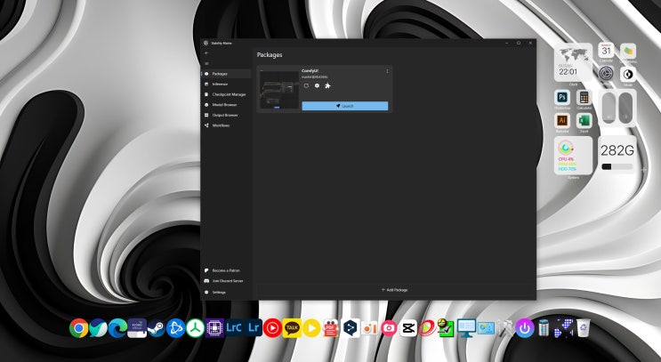Screen dimensions: 661x362
Task: Click Add Package at the bottom
Action: [x=395, y=290]
